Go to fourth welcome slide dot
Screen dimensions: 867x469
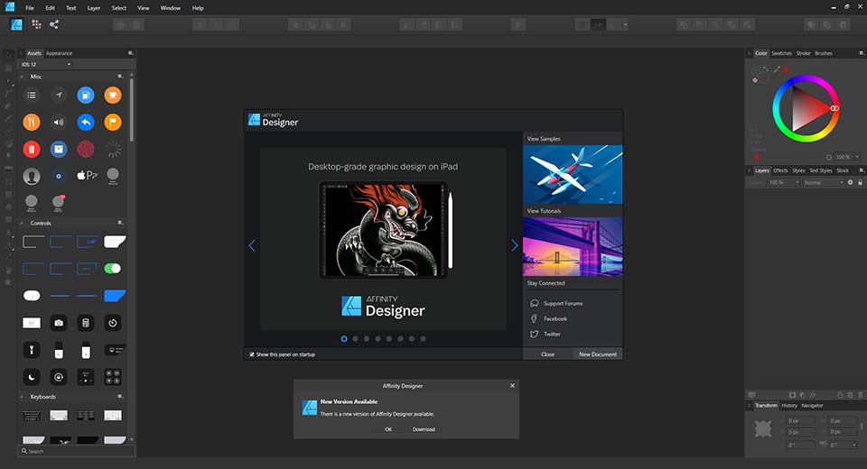pyautogui.click(x=378, y=338)
